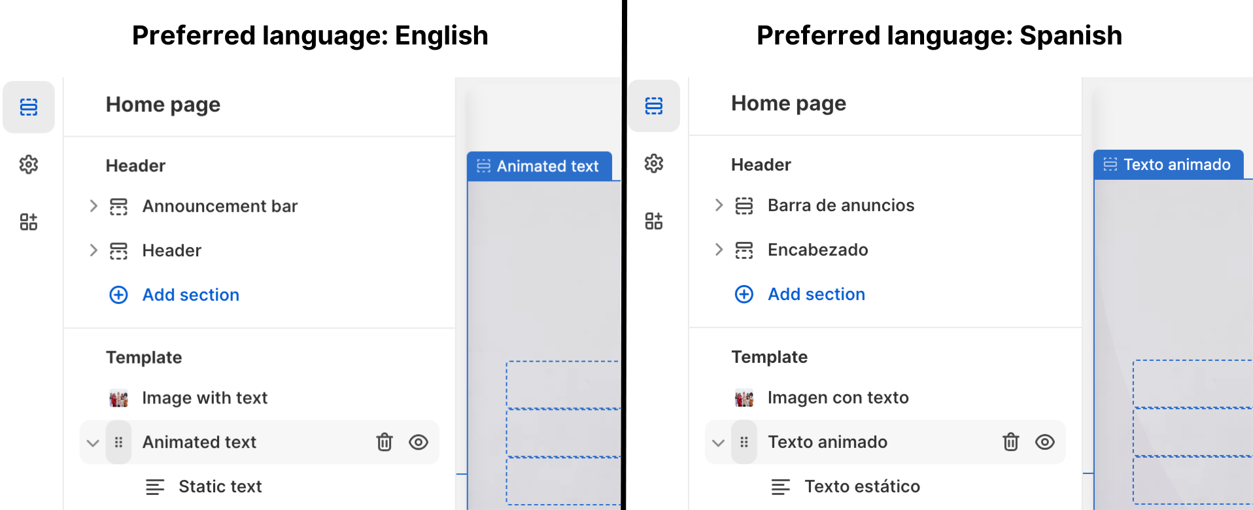Click Image with text thumbnail
The image size is (1253, 510).
118,398
